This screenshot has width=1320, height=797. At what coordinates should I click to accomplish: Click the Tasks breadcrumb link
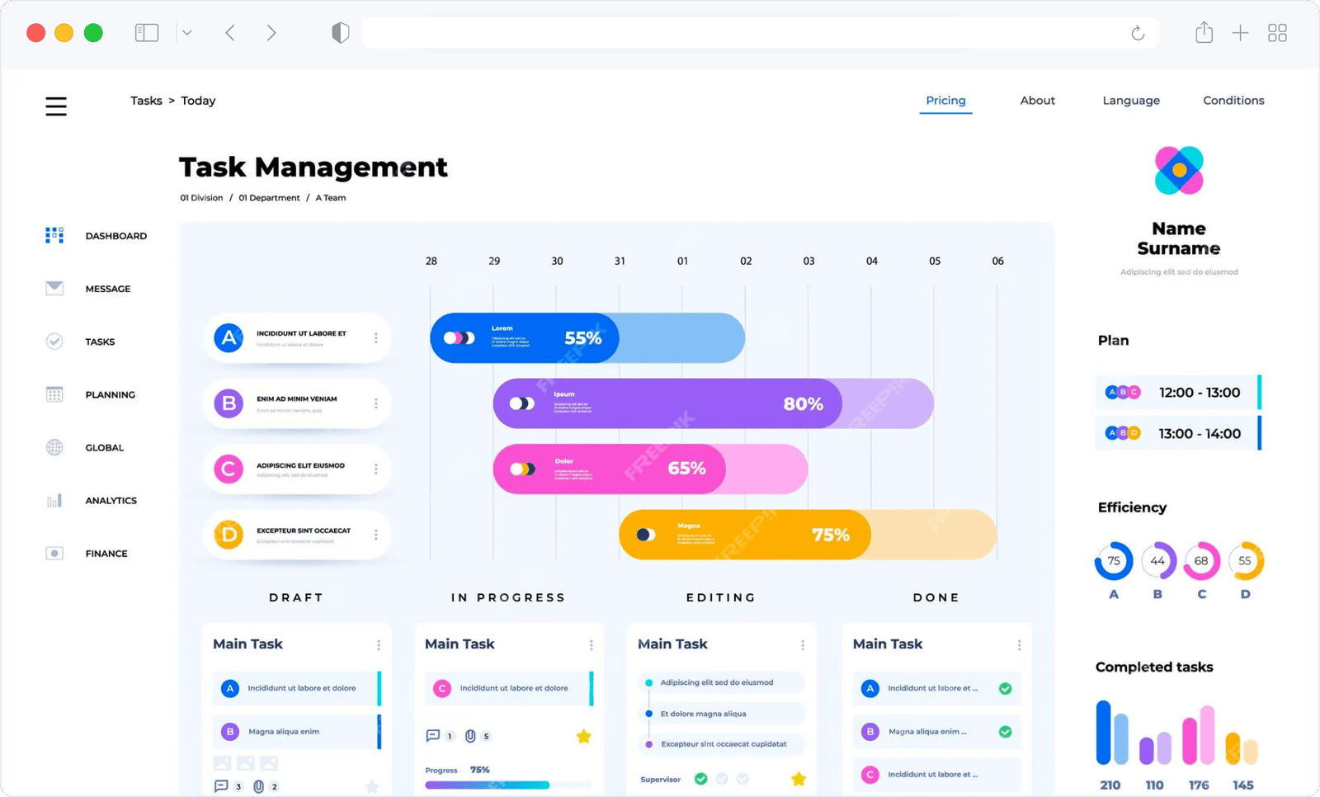point(146,101)
